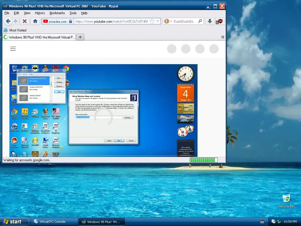Screen dimensions: 301x226
Task: Go back with the browser Back arrow
Action: (x=8, y=21)
